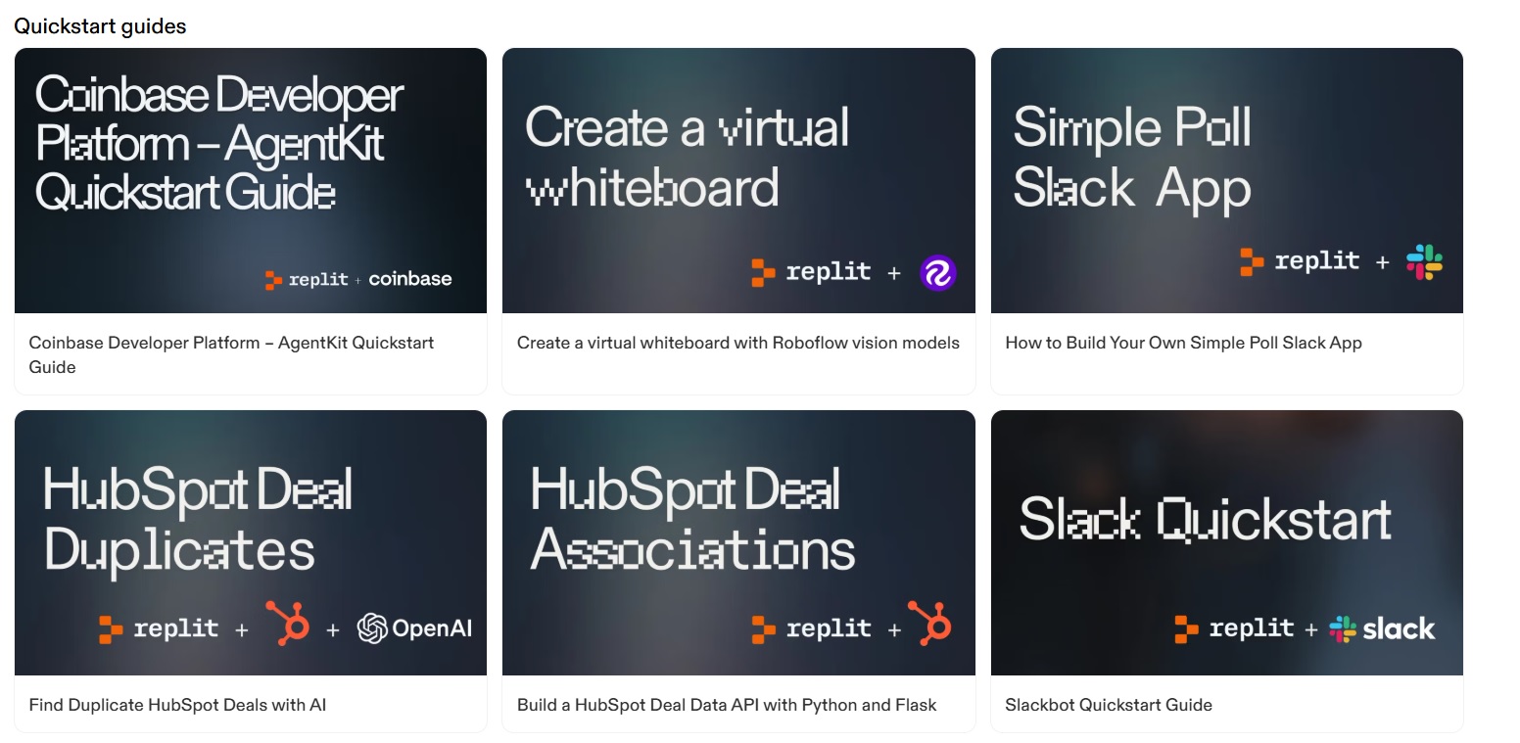Open link Create a virtual whiteboard with Roboflow vision models
Screen dimensions: 1520x743
[738, 343]
